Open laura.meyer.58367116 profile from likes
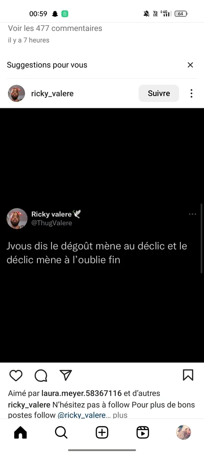The image size is (204, 455). [x=82, y=394]
